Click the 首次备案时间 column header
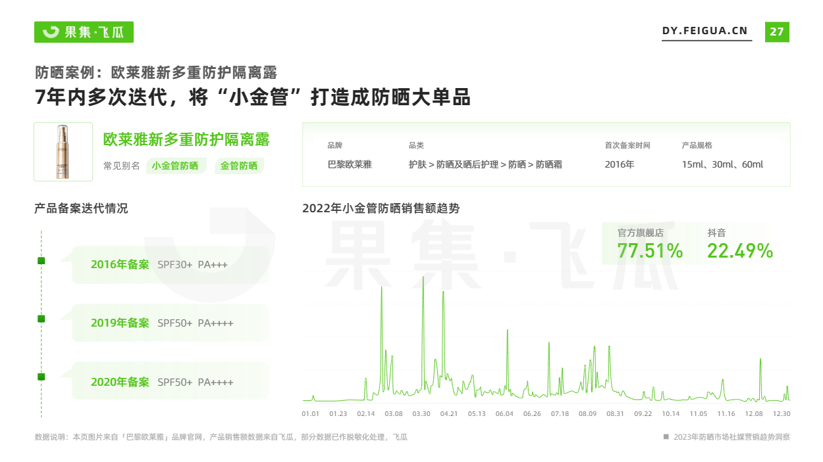823x462 pixels. click(627, 145)
